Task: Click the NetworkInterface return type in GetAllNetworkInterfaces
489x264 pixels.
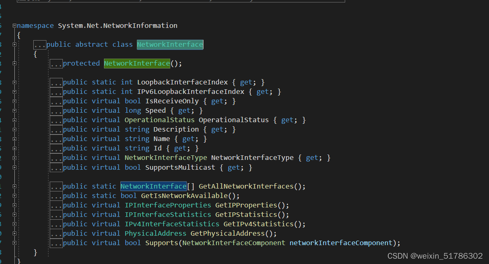Action: pyautogui.click(x=153, y=186)
